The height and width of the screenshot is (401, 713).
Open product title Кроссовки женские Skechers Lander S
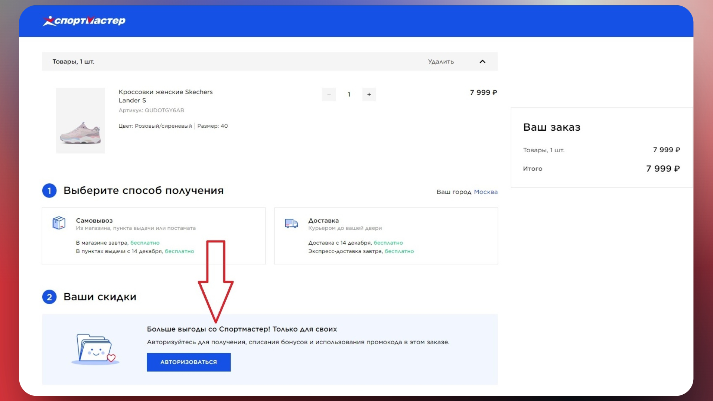pyautogui.click(x=166, y=96)
